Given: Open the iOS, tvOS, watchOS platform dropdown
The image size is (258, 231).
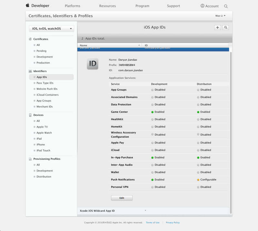Looking at the screenshot, I should [52, 28].
